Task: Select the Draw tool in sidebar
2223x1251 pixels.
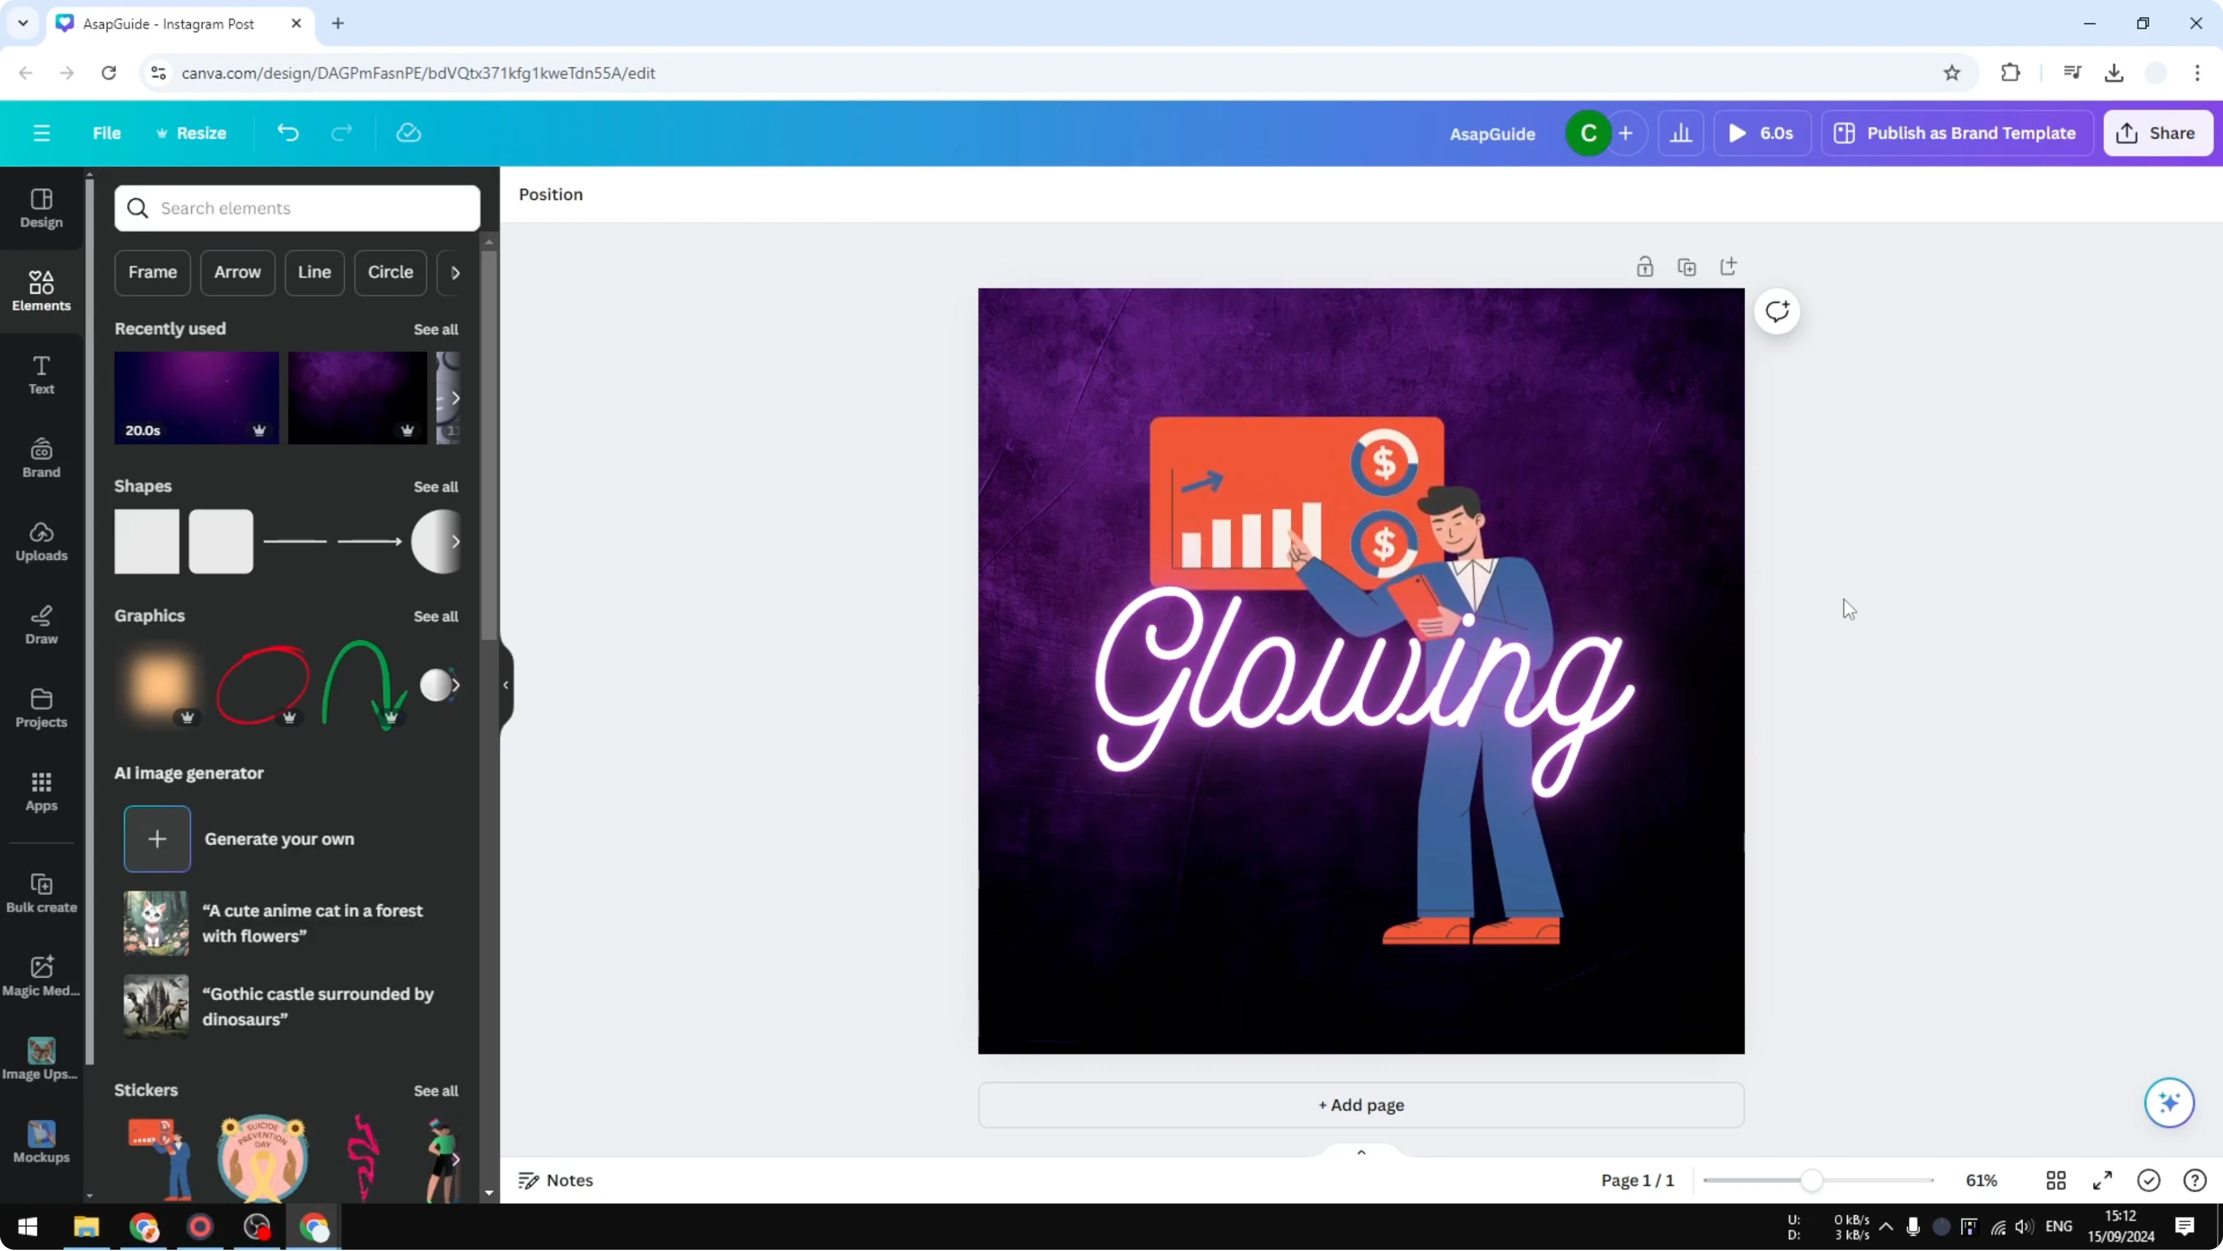Action: coord(42,625)
